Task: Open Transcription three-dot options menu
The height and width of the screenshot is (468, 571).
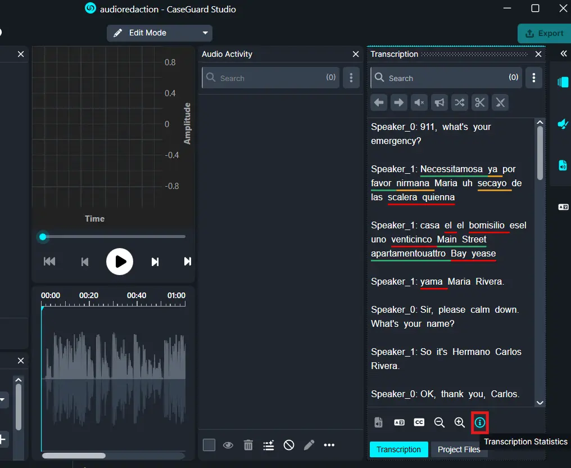Action: [533, 78]
